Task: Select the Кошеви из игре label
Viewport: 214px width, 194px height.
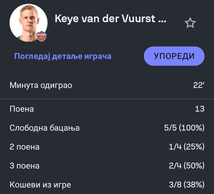Action: pos(40,185)
